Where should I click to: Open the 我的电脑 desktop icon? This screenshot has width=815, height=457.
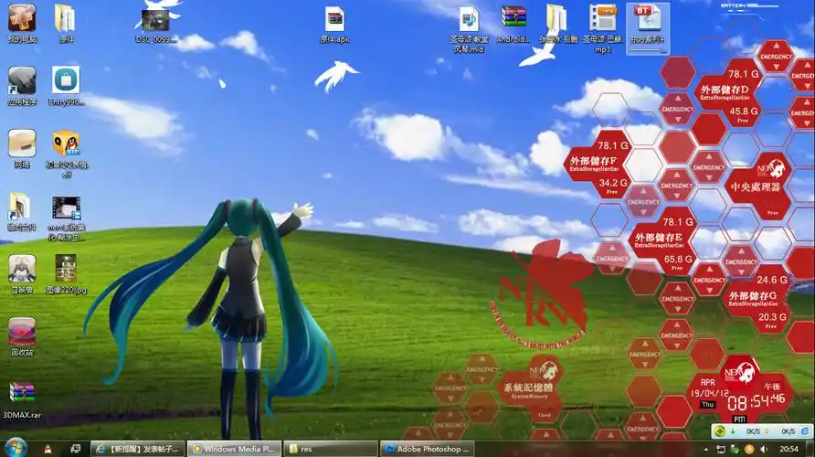22,18
